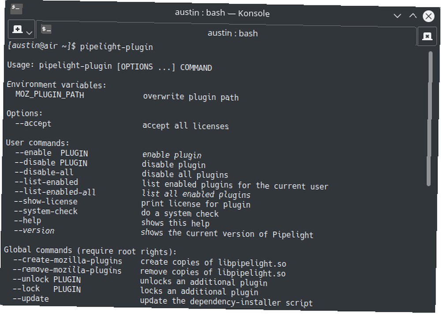
Task: Click the --update line at bottom
Action: pyautogui.click(x=31, y=299)
